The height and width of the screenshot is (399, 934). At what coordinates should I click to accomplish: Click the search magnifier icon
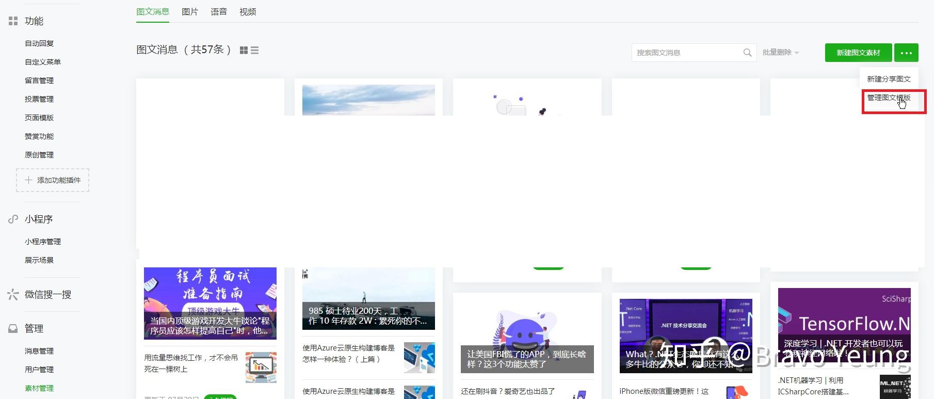tap(747, 53)
